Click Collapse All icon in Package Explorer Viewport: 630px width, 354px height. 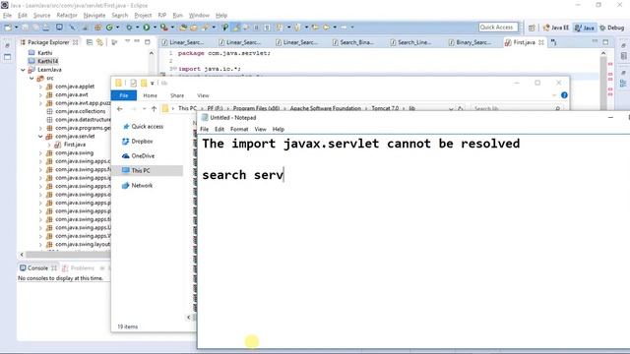90,42
